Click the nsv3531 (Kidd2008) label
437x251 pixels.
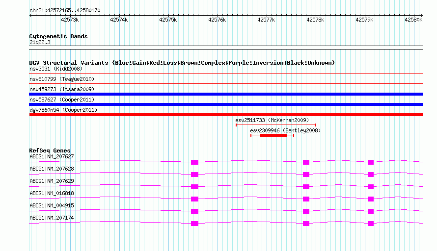coord(56,69)
